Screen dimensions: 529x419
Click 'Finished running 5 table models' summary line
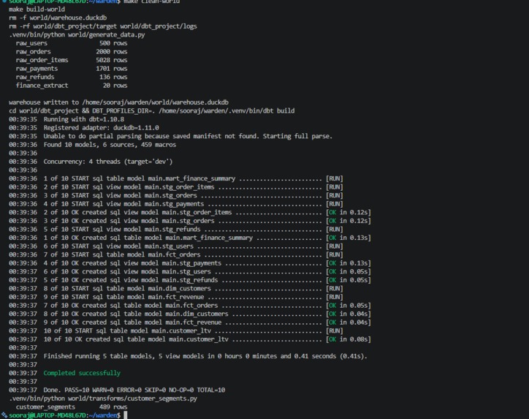point(188,356)
